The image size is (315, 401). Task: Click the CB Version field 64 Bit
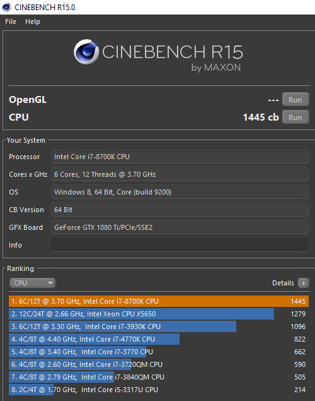(180, 210)
